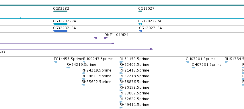Open the RH49411.5prime label

[x=134, y=105]
